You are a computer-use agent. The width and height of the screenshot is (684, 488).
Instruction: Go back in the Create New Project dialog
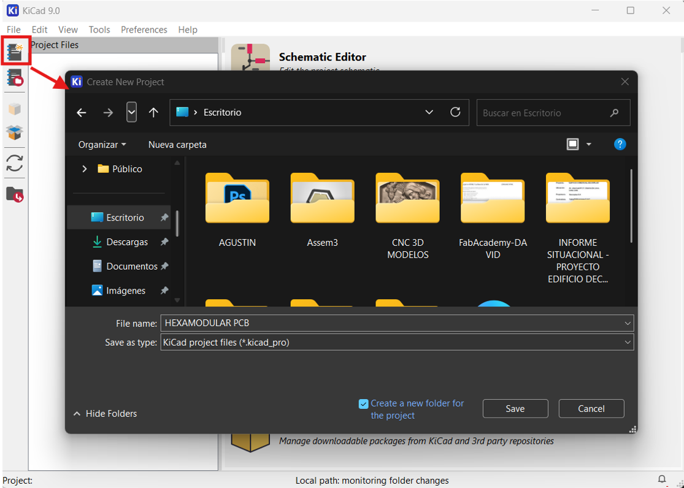(x=82, y=113)
